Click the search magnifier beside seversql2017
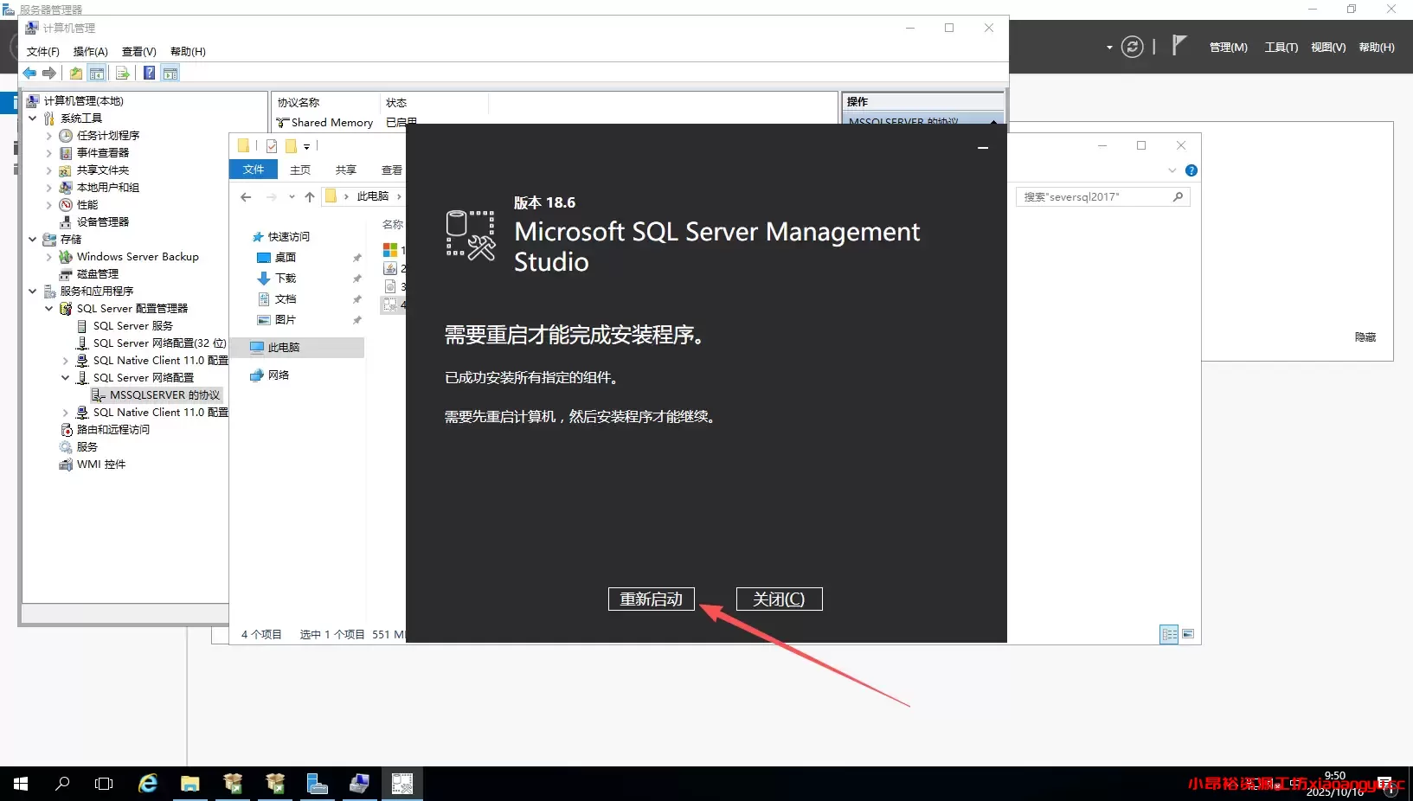Image resolution: width=1413 pixels, height=801 pixels. 1179,196
